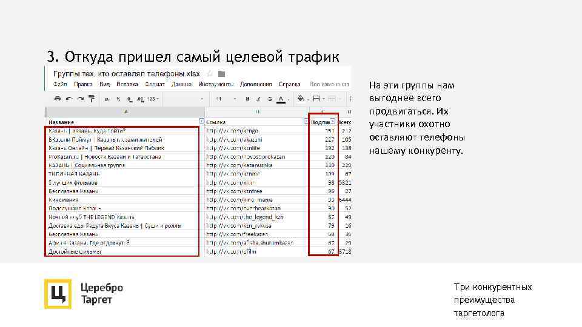
Task: Open the Файл menu
Action: tap(60, 85)
